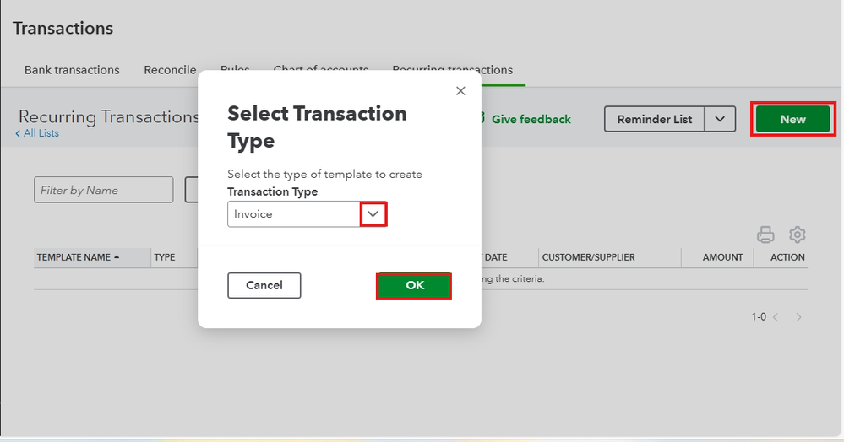Image resolution: width=844 pixels, height=442 pixels.
Task: Close the Select Transaction Type dialog
Action: coord(460,91)
